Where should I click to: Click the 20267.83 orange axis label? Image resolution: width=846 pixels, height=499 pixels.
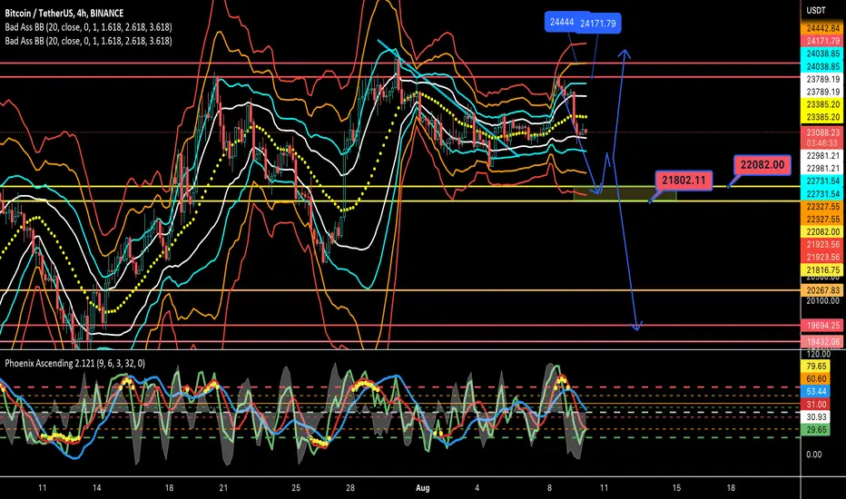coord(822,290)
